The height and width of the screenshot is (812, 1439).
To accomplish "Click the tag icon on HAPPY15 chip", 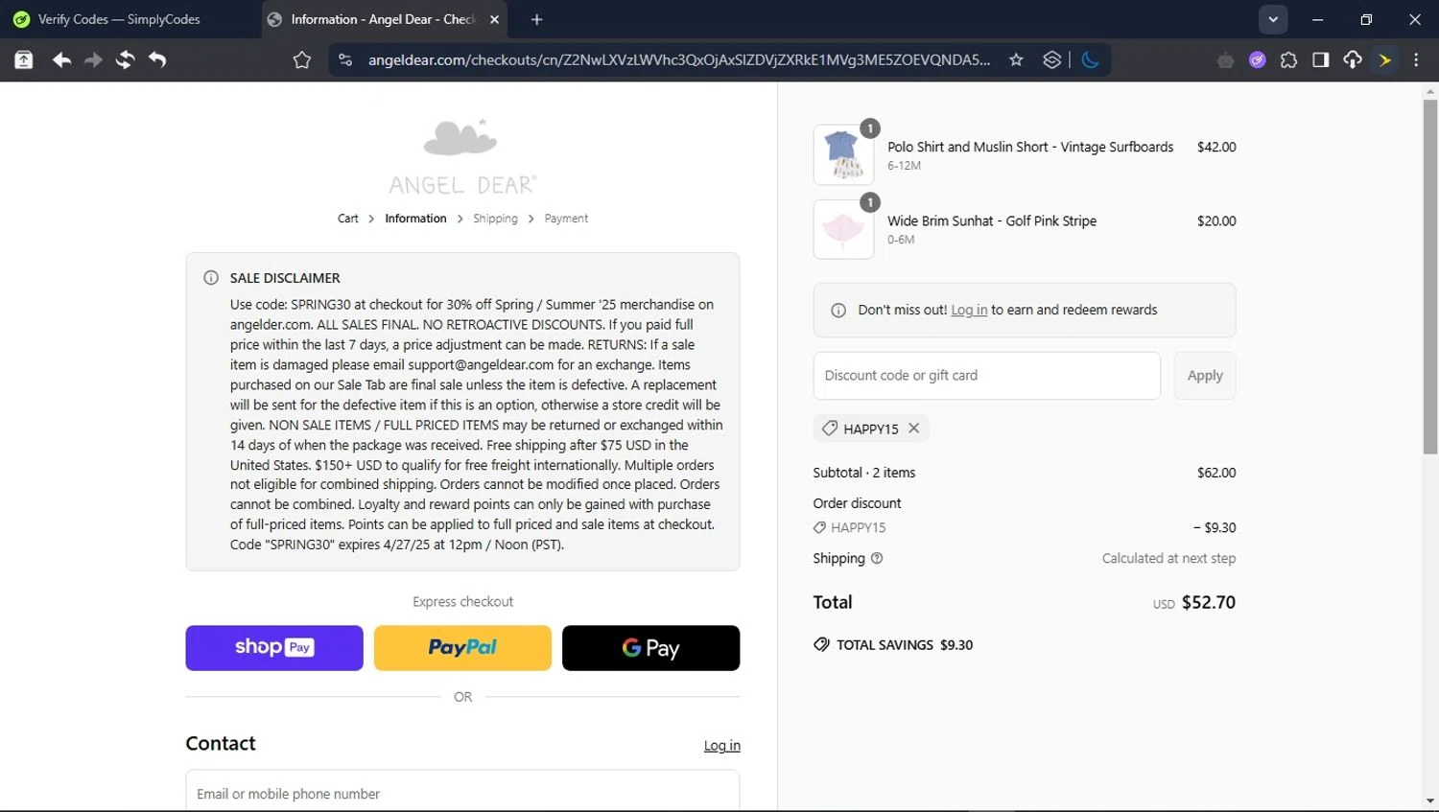I will [830, 429].
